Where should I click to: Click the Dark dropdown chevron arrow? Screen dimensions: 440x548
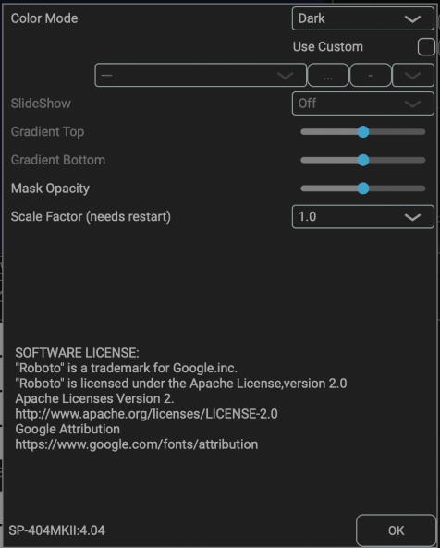click(412, 18)
